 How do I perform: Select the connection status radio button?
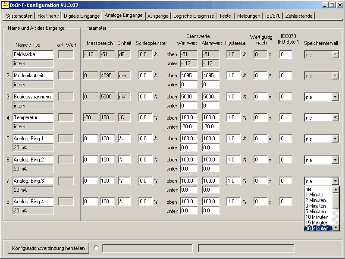[x=96, y=248]
